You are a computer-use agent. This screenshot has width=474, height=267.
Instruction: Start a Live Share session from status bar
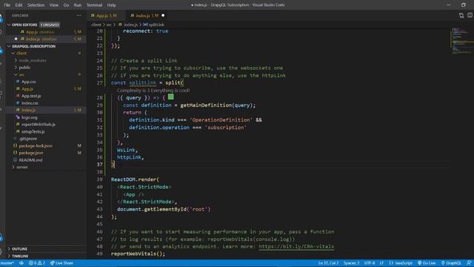pos(61,263)
